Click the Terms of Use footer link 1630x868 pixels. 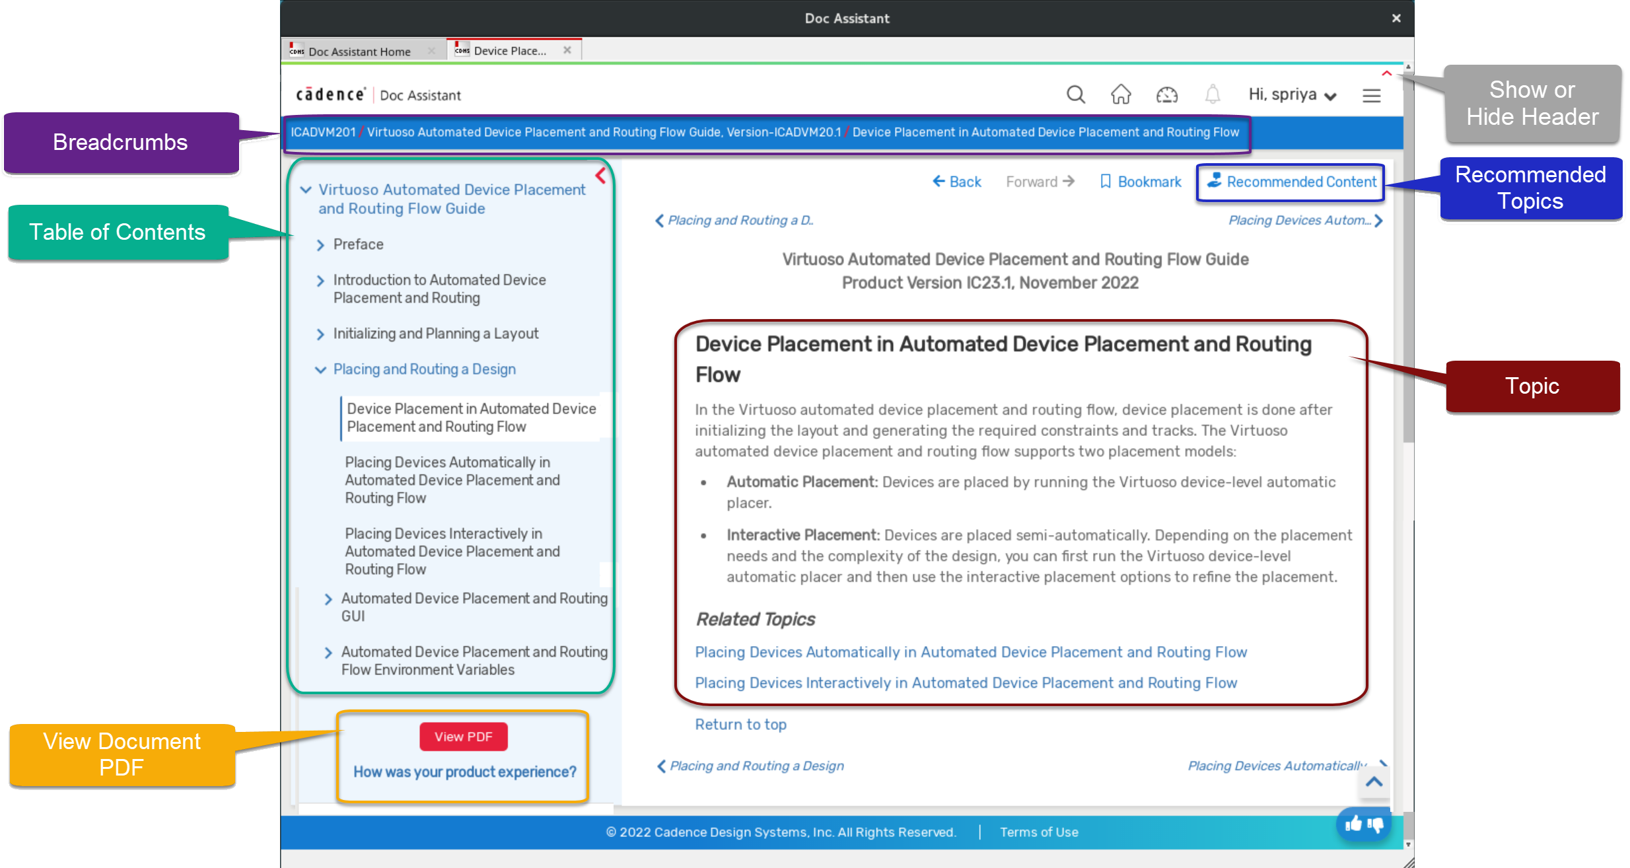point(1038,832)
